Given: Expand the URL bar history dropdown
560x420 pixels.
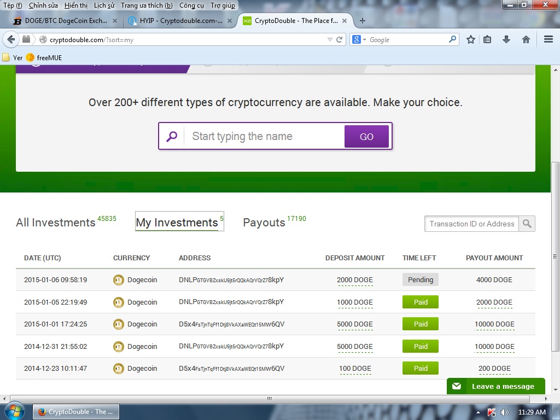Looking at the screenshot, I should click(330, 39).
